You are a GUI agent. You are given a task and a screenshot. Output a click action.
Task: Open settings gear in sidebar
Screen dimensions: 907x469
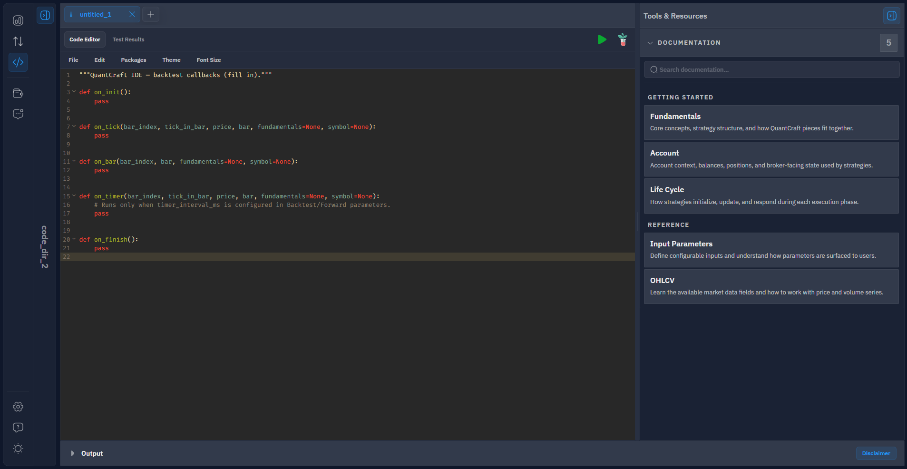point(18,407)
